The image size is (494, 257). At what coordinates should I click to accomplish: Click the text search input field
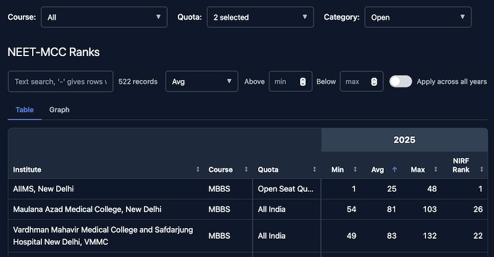click(61, 81)
